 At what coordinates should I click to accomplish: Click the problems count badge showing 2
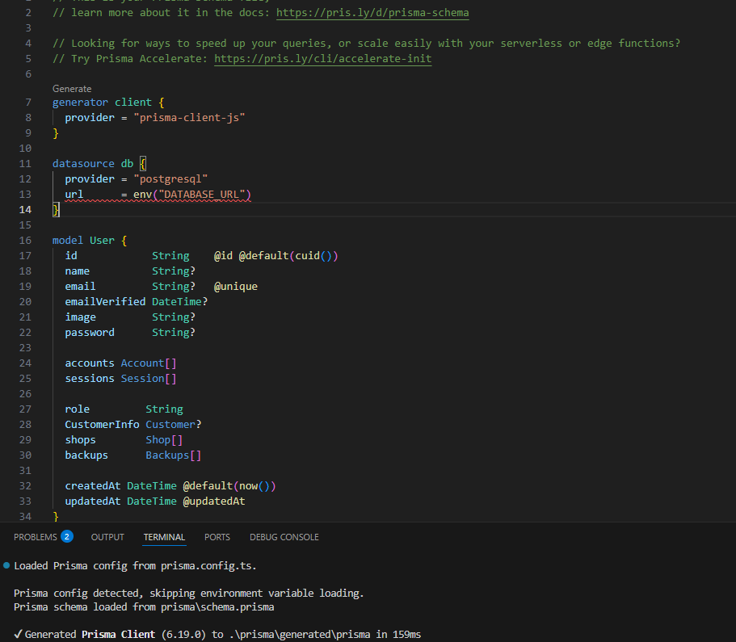click(x=67, y=536)
